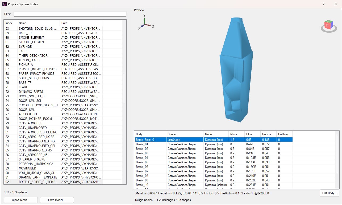Select the MOVINGBED system row
The width and height of the screenshot is (342, 205).
(x=53, y=168)
